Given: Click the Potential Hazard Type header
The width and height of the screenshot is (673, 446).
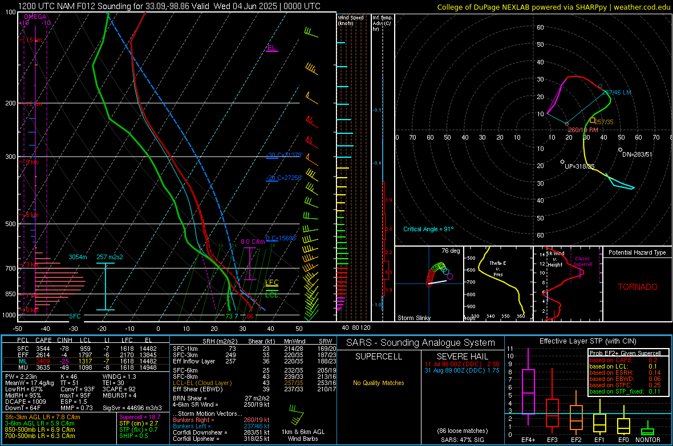Looking at the screenshot, I should coord(637,252).
